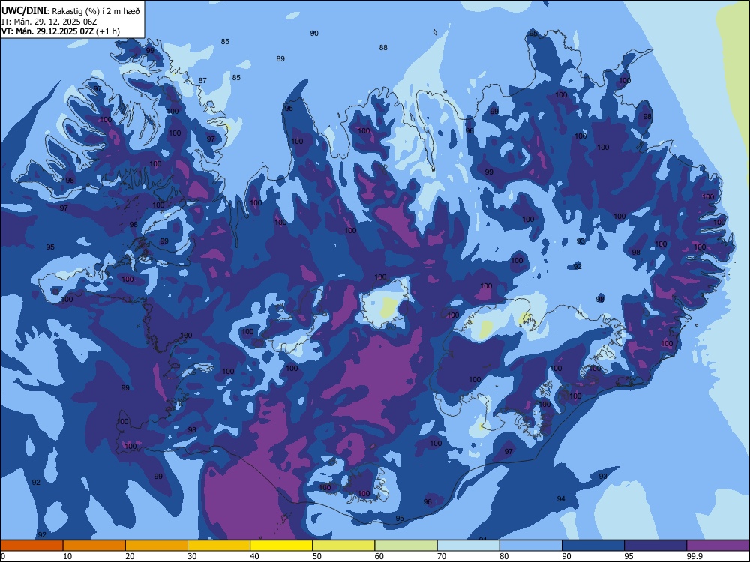
Task: Select the map value 89 off the north coast
Action: [280, 59]
